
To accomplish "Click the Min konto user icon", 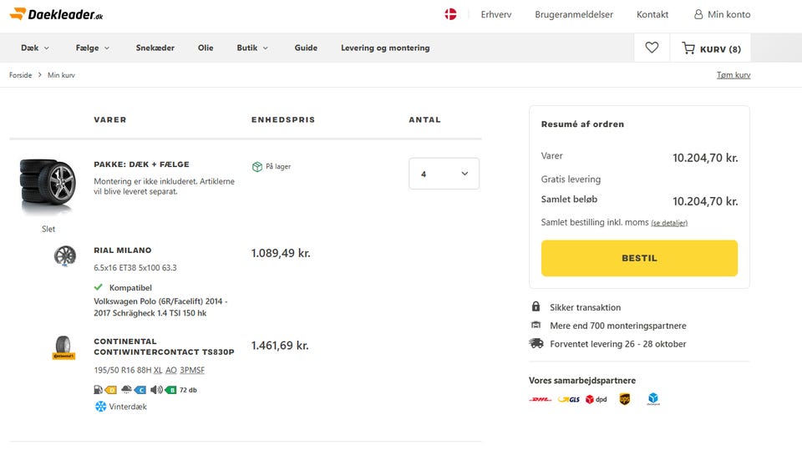I will (698, 14).
